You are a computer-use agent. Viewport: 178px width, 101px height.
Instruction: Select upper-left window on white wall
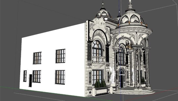point(37,58)
